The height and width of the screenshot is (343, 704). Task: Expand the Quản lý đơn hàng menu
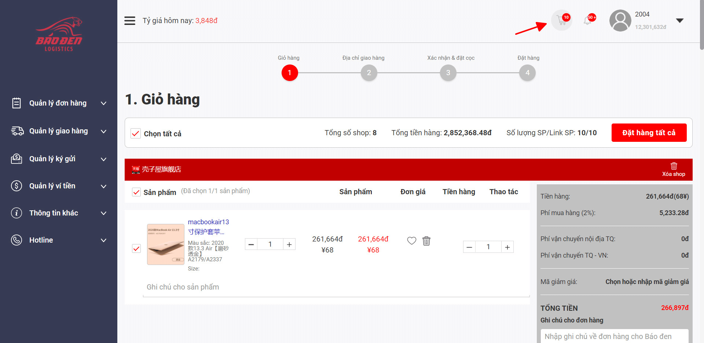[59, 103]
